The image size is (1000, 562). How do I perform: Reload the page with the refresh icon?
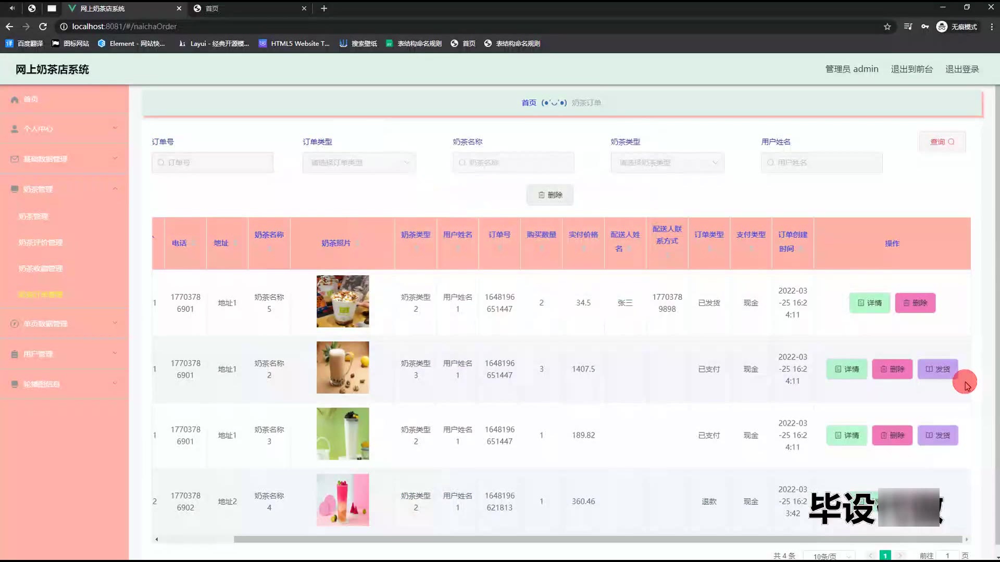click(43, 27)
